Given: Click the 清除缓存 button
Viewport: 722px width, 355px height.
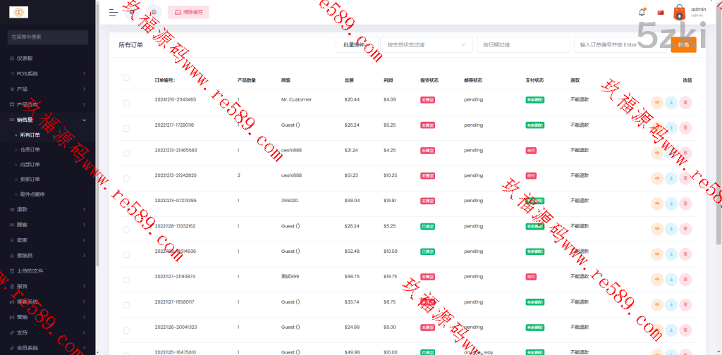Looking at the screenshot, I should coord(188,12).
